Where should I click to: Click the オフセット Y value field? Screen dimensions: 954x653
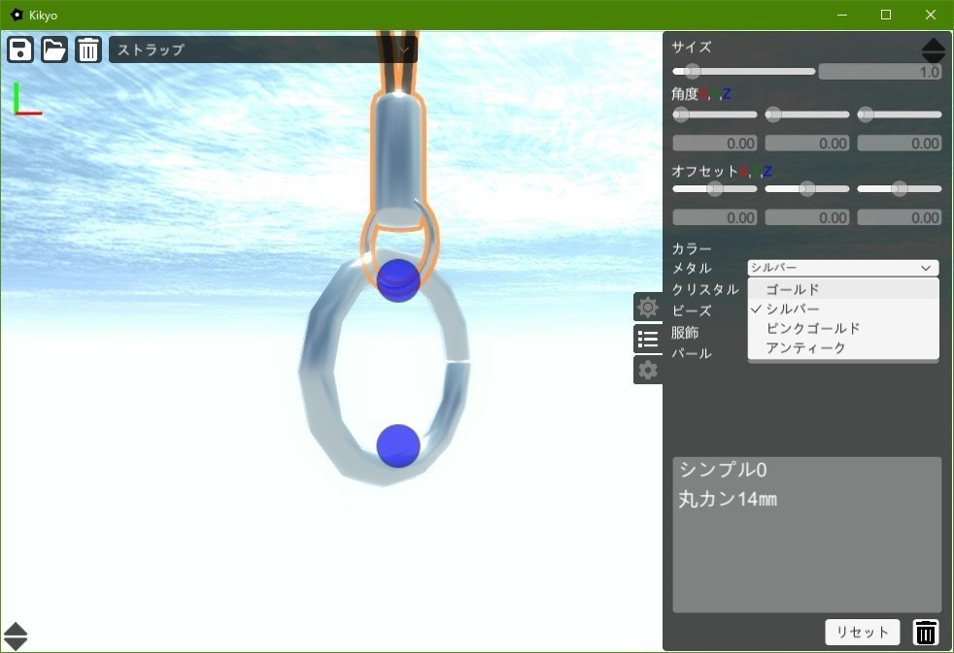point(807,217)
